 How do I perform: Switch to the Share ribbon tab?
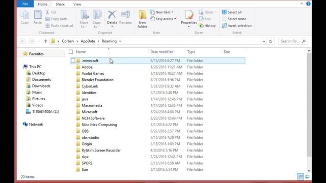coord(60,4)
